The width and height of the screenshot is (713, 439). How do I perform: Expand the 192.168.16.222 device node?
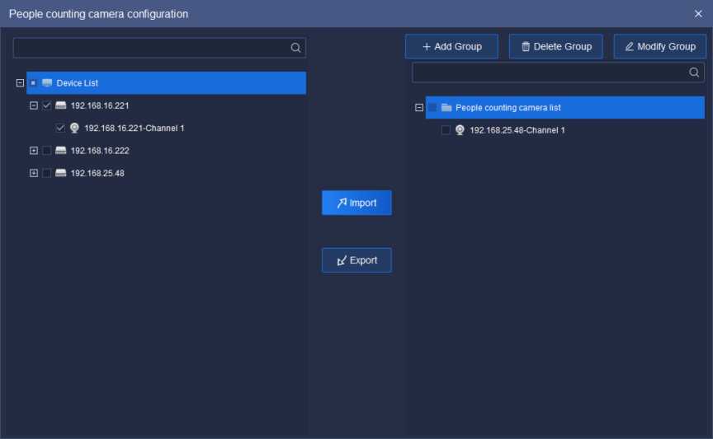pyautogui.click(x=34, y=151)
